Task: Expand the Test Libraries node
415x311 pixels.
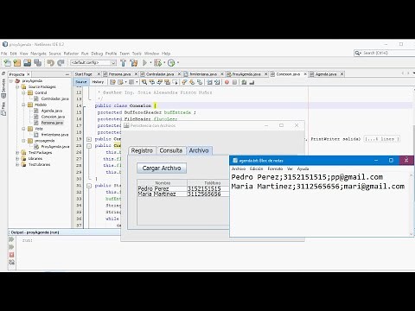Action: point(17,165)
